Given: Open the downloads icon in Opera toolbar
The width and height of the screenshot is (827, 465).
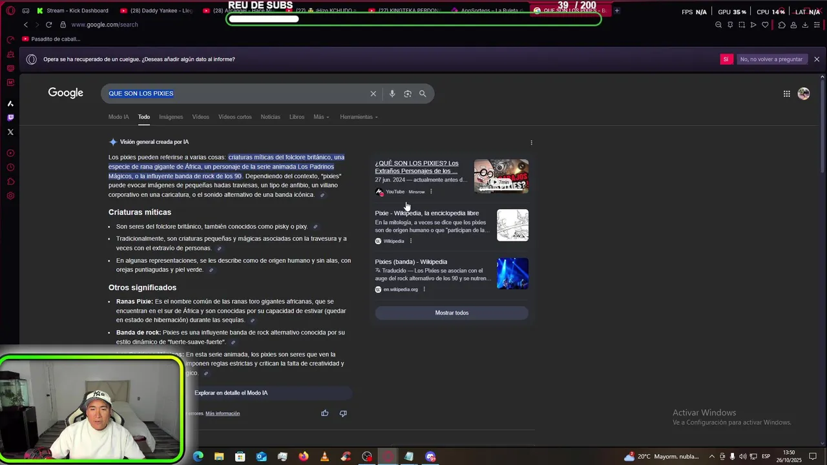Looking at the screenshot, I should 805,25.
